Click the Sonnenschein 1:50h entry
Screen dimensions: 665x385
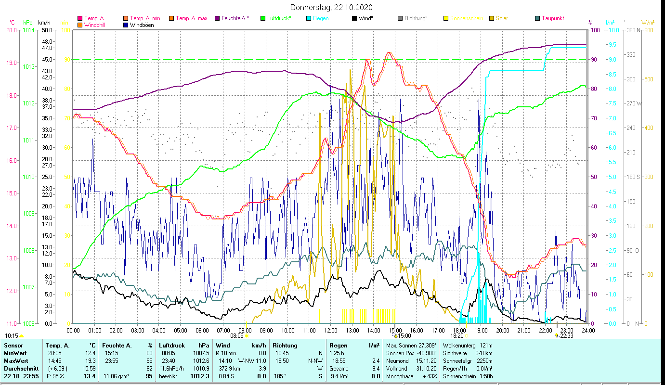point(468,376)
